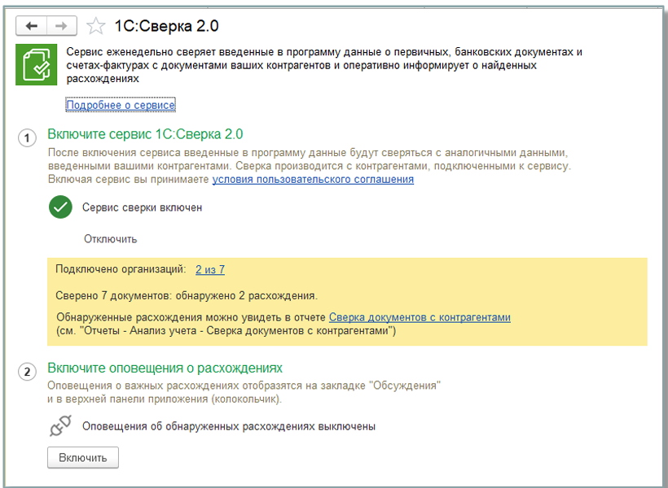This screenshot has height=488, width=668.
Task: Open 'условия пользовательского соглашения' link
Action: pyautogui.click(x=313, y=179)
